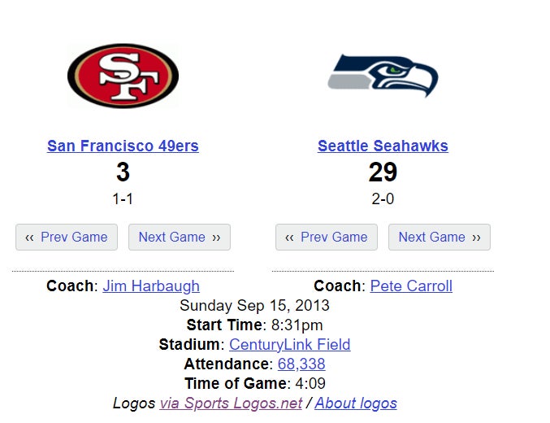This screenshot has height=423, width=550.
Task: Go to the Seahawks' Prev Game
Action: (x=327, y=238)
